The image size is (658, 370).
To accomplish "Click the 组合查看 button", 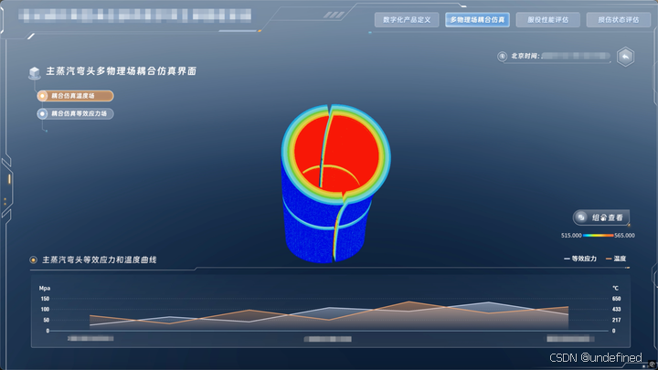I will click(x=601, y=217).
